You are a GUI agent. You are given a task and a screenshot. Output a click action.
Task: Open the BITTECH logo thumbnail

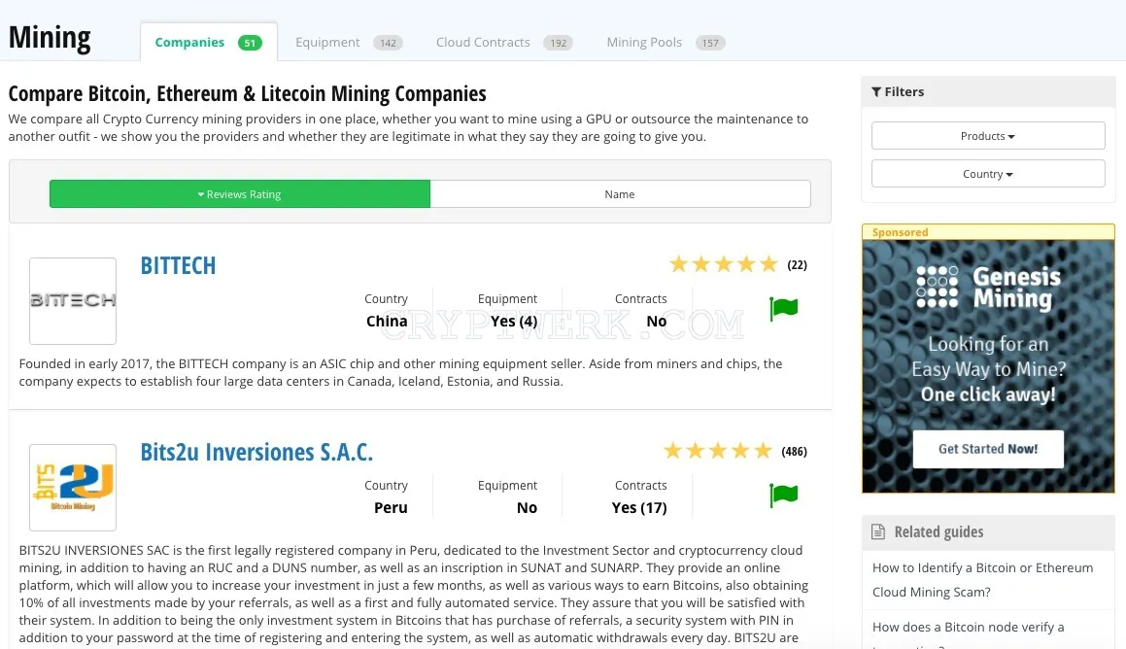point(73,301)
